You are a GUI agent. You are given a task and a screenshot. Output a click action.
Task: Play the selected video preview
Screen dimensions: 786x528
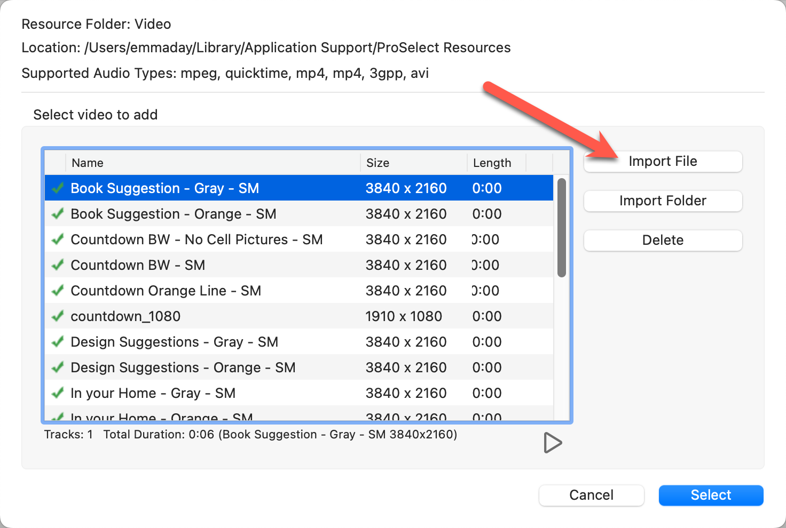tap(552, 443)
